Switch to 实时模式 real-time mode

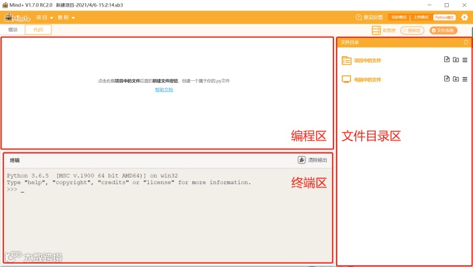[399, 17]
